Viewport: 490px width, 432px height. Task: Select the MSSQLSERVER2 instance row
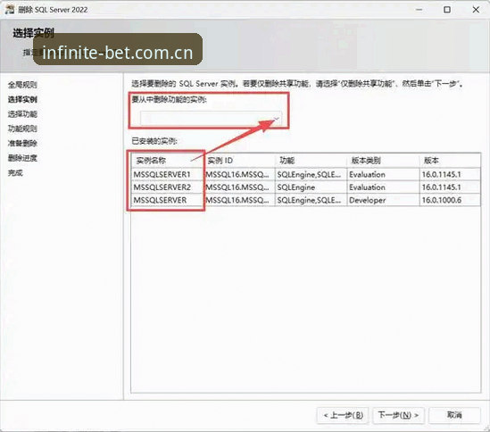(x=305, y=187)
